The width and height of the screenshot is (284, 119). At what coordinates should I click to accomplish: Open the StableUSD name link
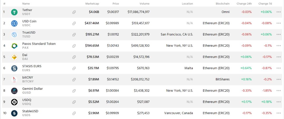pyautogui.click(x=30, y=111)
